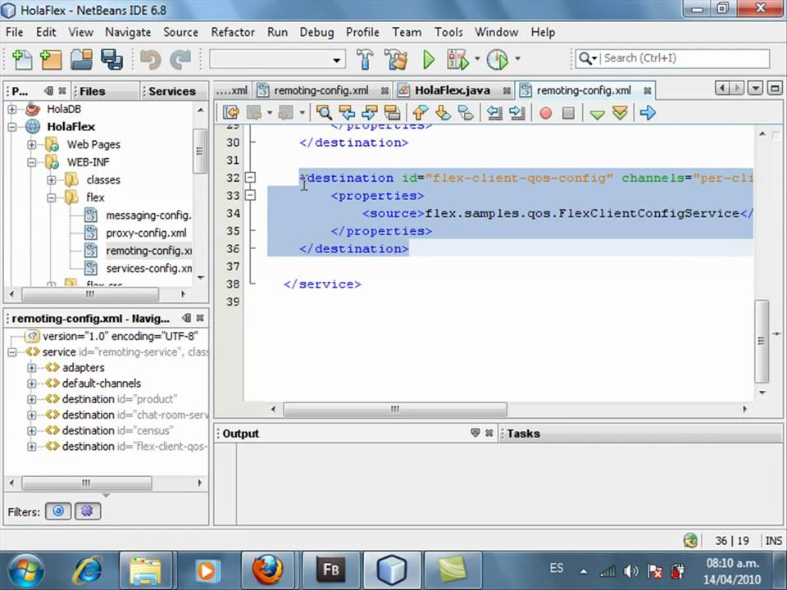Click the editor Last Edit icon

pos(231,113)
